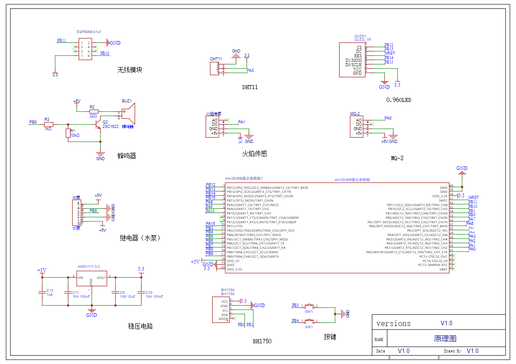This screenshot has width=516, height=364.
Task: Click the PC13-TAMPER-RTC pin name
Action: click(x=433, y=265)
